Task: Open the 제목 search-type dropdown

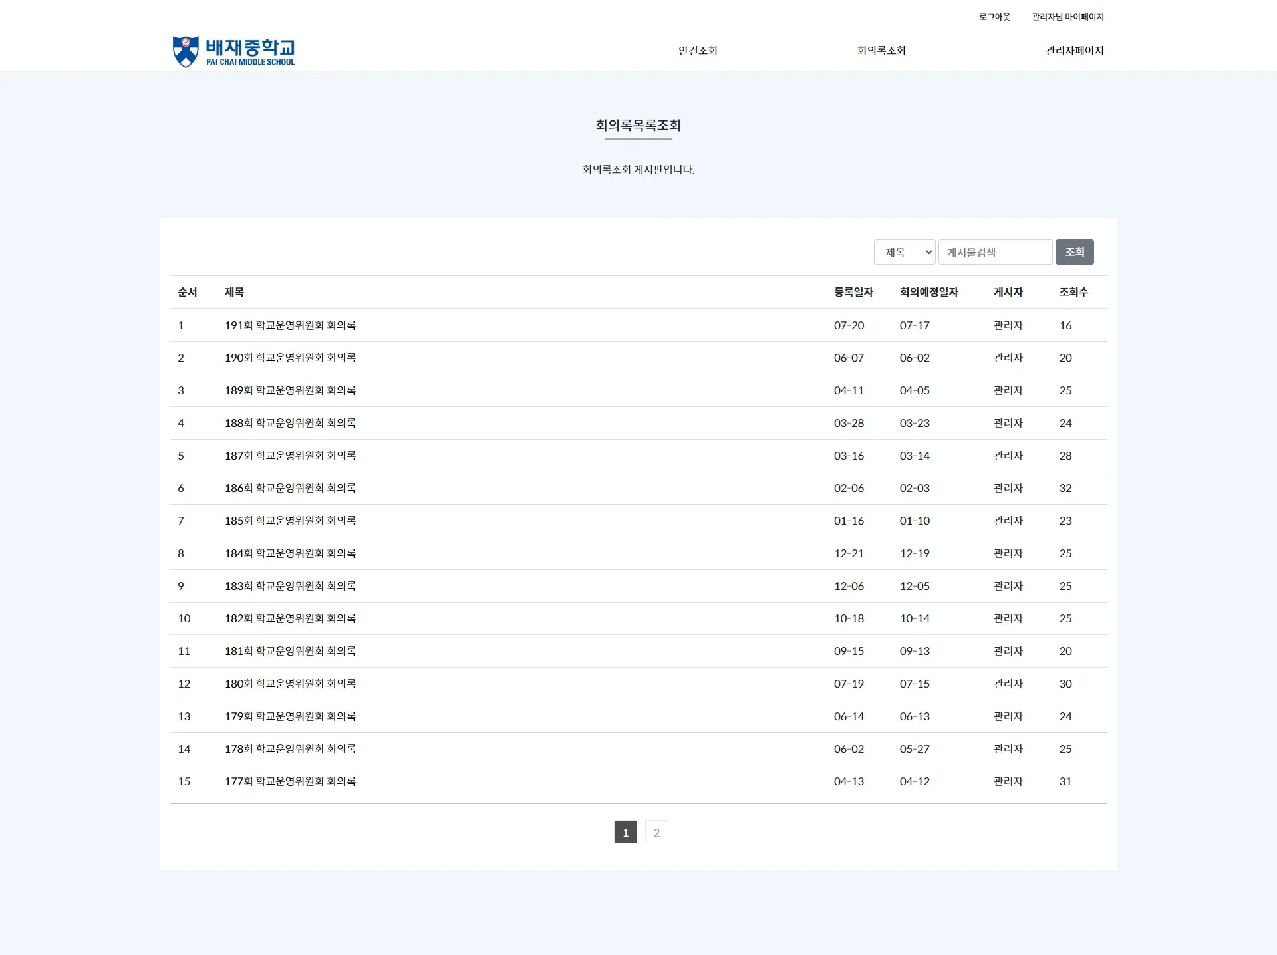Action: [x=905, y=252]
